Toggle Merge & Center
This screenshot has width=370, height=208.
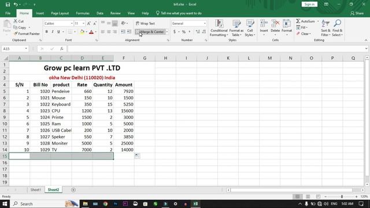point(150,32)
